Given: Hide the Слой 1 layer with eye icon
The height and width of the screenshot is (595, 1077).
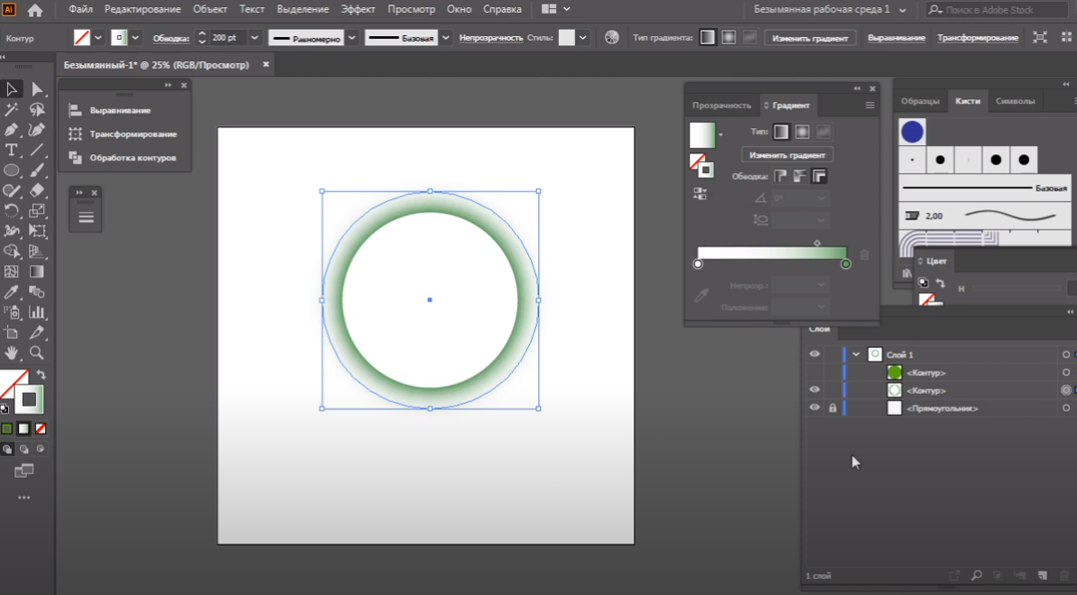Looking at the screenshot, I should click(x=814, y=354).
